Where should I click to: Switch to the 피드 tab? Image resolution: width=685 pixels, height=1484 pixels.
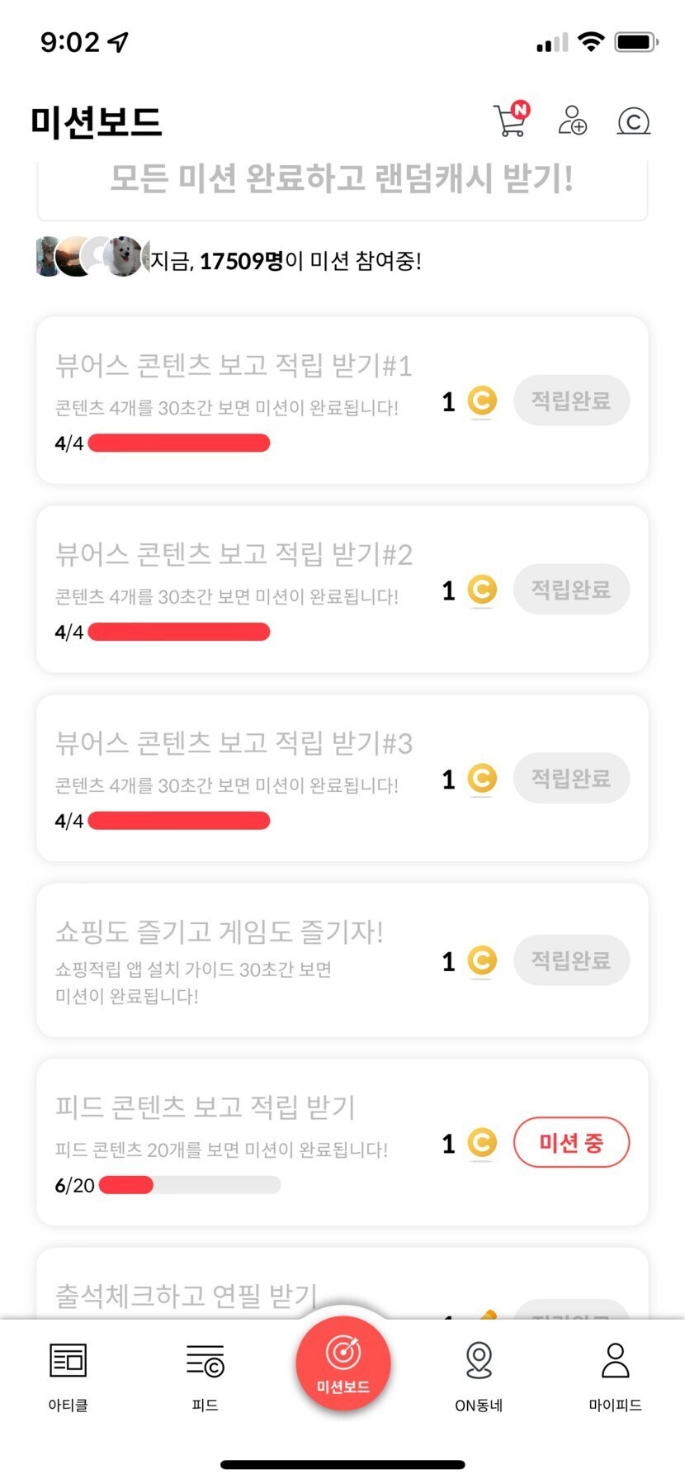(205, 1374)
